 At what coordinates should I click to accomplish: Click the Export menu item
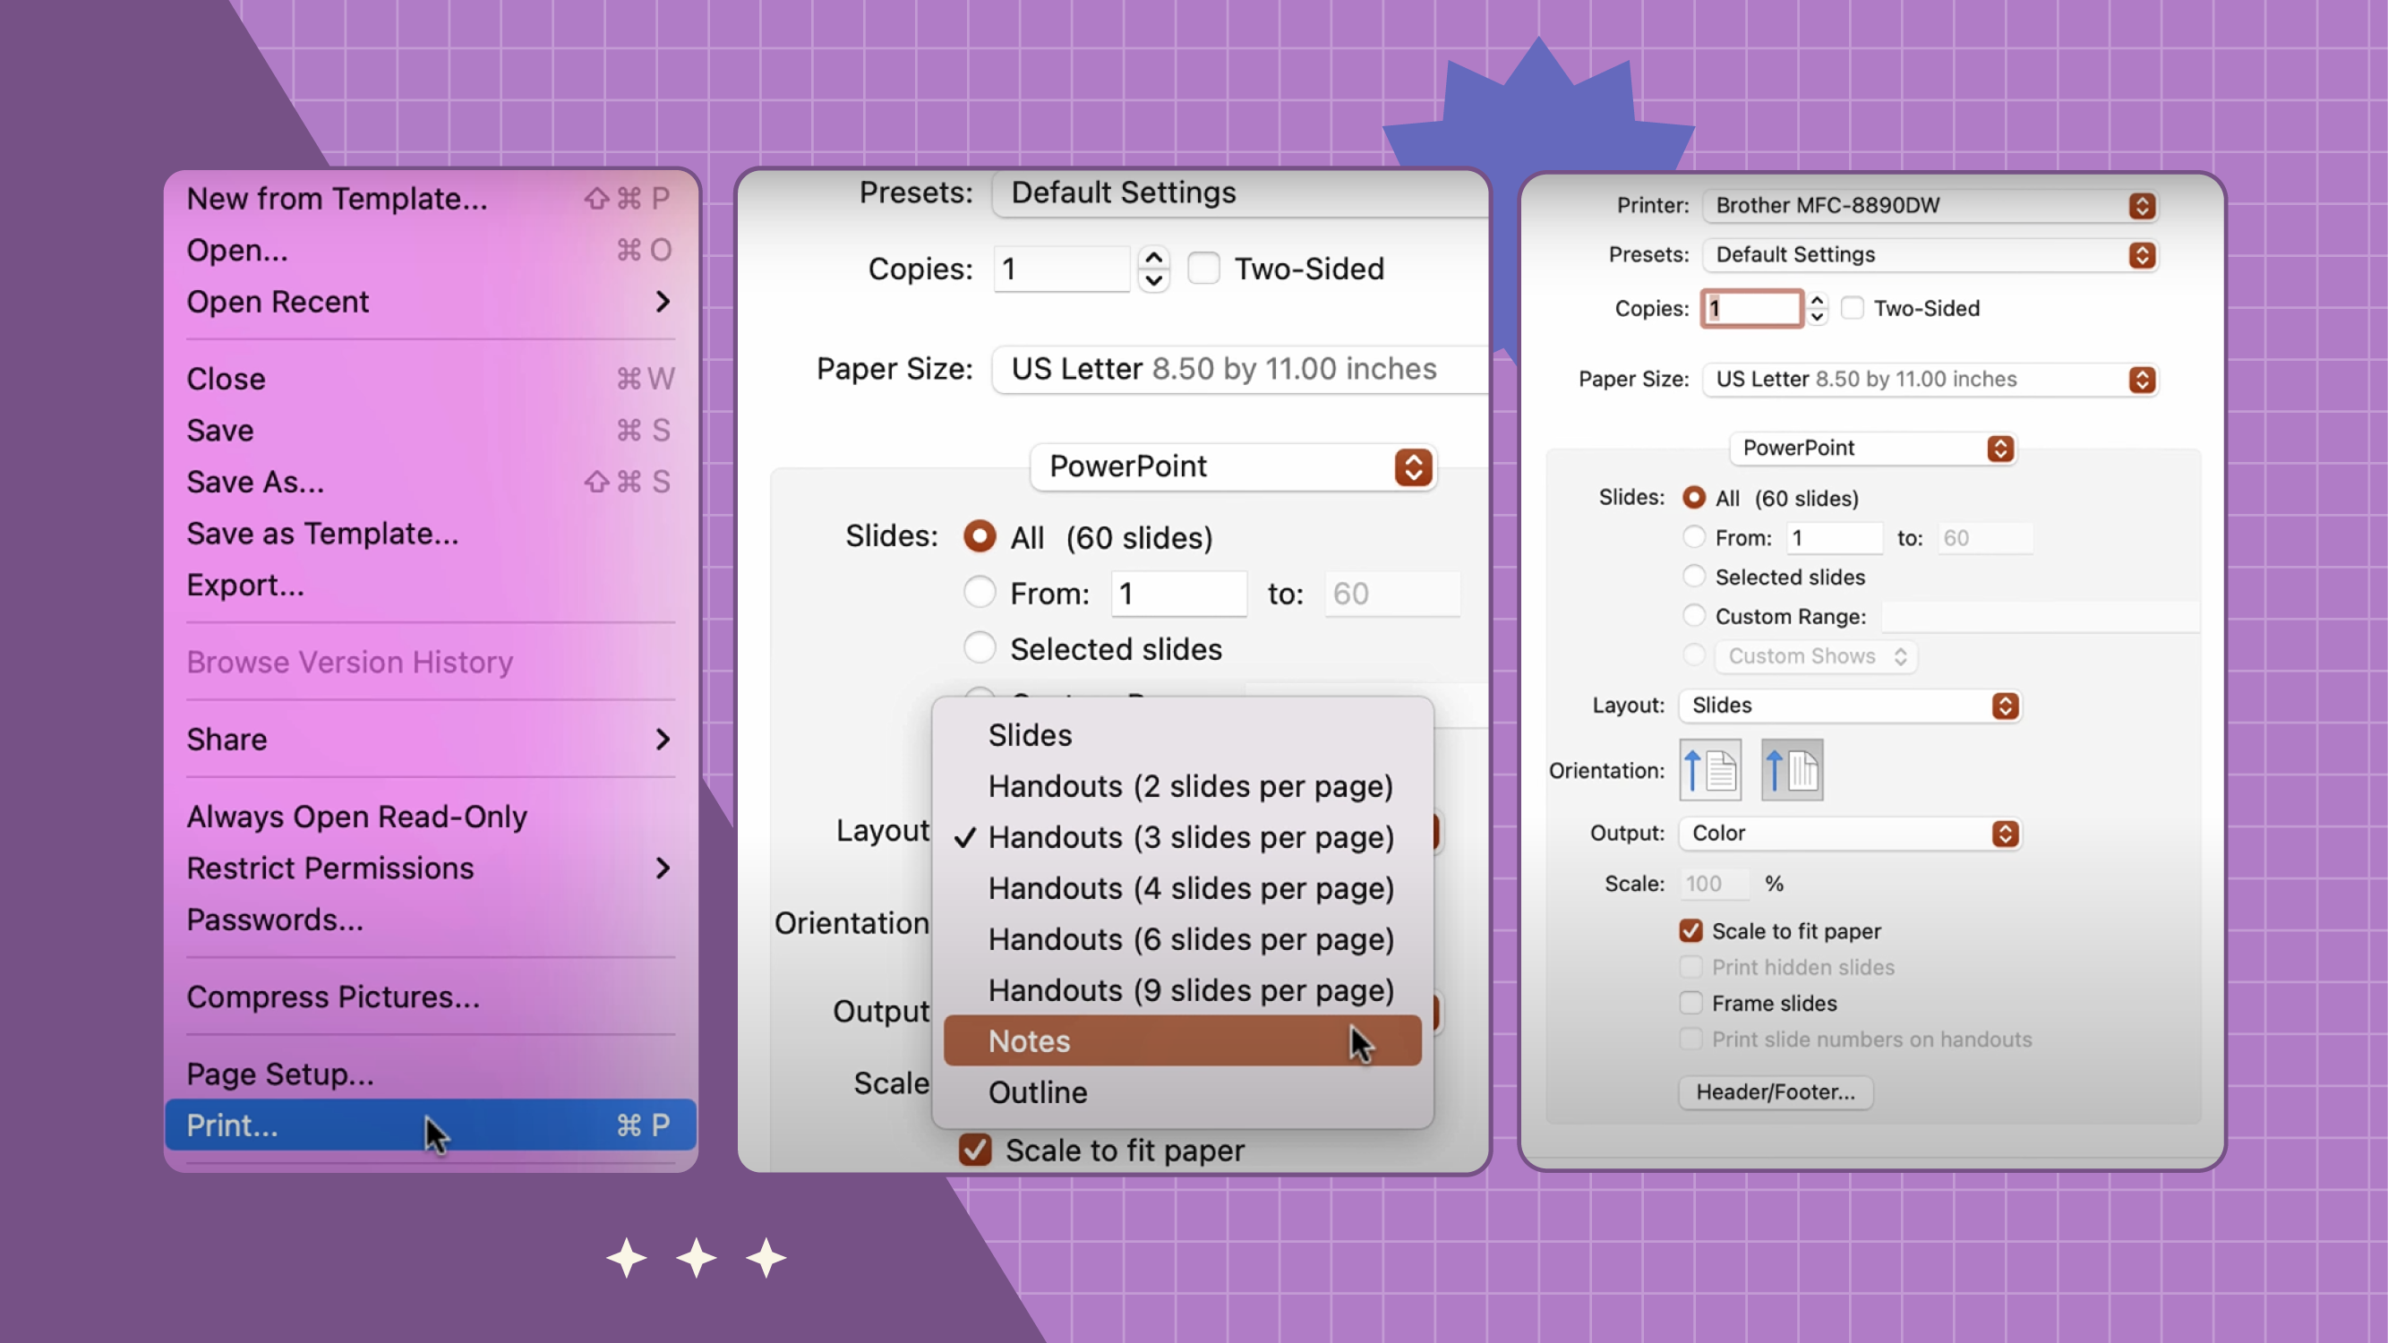[244, 587]
